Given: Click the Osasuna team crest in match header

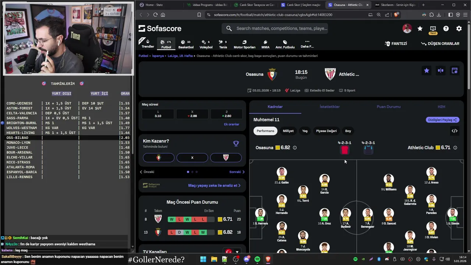Looking at the screenshot, I should click(272, 74).
